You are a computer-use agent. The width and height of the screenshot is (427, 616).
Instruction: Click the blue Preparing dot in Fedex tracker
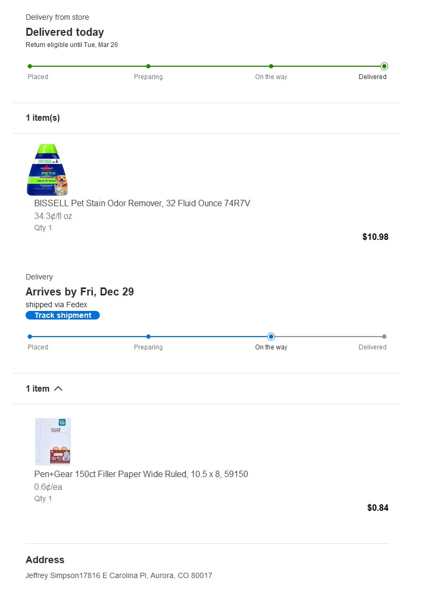click(x=148, y=337)
